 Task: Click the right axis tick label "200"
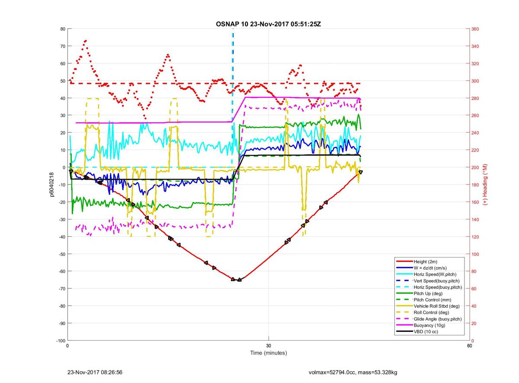coord(476,167)
